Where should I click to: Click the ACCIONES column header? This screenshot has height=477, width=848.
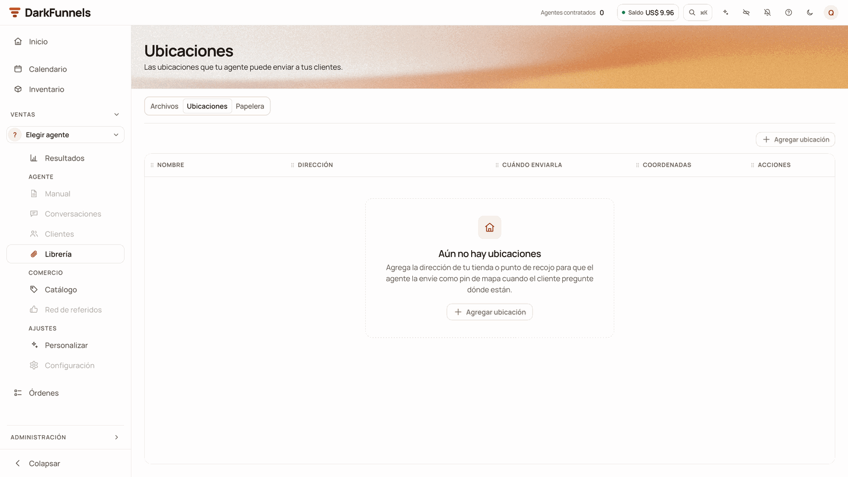774,165
